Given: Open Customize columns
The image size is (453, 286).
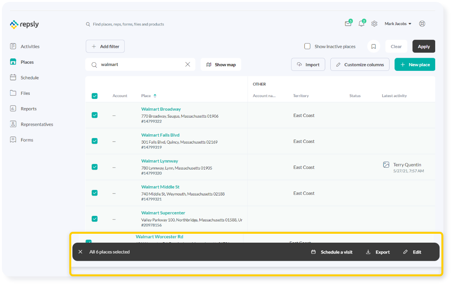Looking at the screenshot, I should 360,64.
